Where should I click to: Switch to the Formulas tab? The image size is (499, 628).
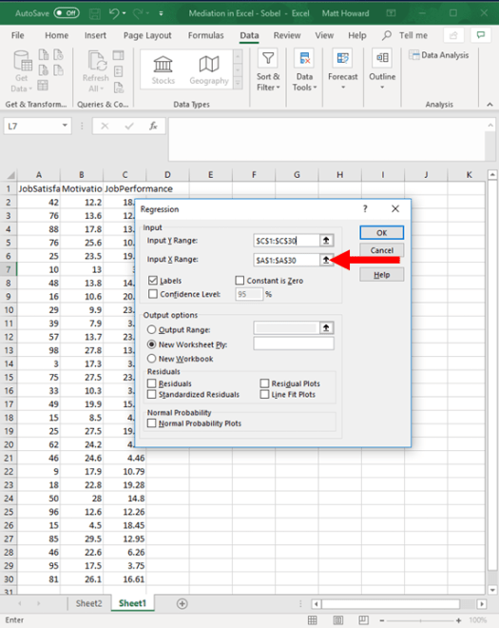pos(205,35)
